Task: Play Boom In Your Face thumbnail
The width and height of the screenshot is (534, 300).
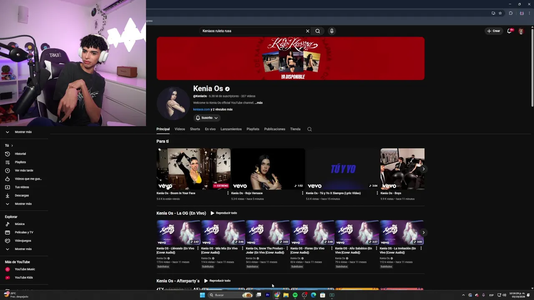Action: tap(194, 169)
